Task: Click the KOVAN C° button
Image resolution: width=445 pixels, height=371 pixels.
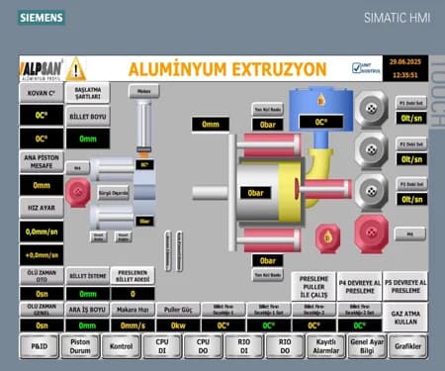Action: click(x=42, y=93)
